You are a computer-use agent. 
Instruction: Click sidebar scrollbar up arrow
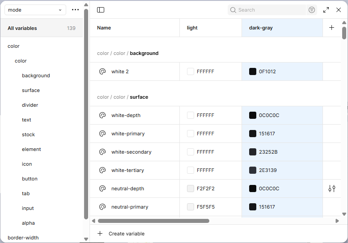[86, 4]
